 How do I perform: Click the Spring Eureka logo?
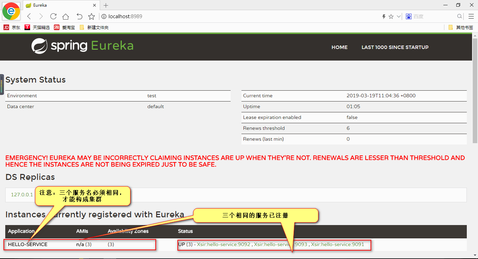(x=82, y=46)
